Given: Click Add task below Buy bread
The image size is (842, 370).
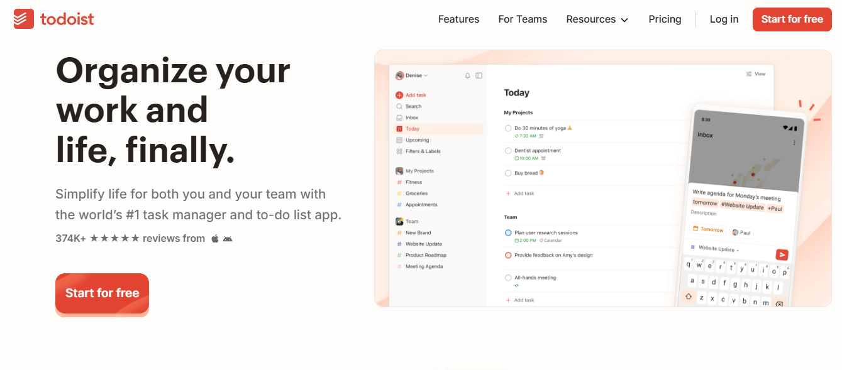Looking at the screenshot, I should (x=520, y=193).
